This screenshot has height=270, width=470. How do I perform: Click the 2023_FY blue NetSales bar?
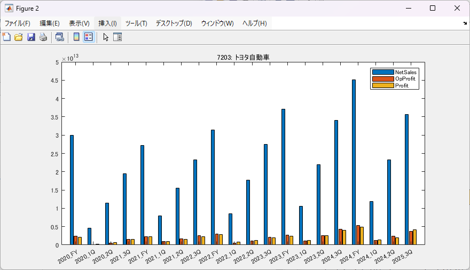283,177
